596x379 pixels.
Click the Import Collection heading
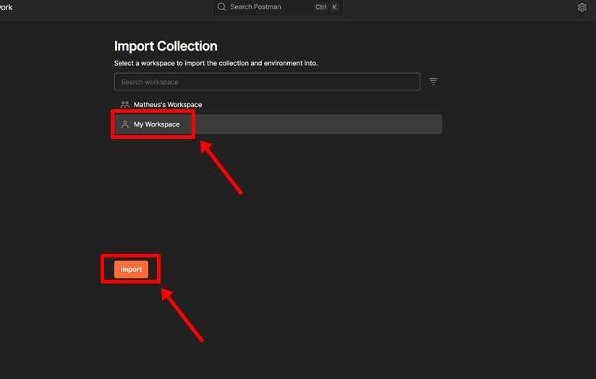coord(166,46)
